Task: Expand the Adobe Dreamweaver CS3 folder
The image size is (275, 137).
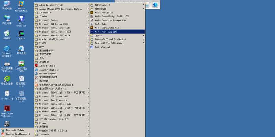Action: pos(62,5)
